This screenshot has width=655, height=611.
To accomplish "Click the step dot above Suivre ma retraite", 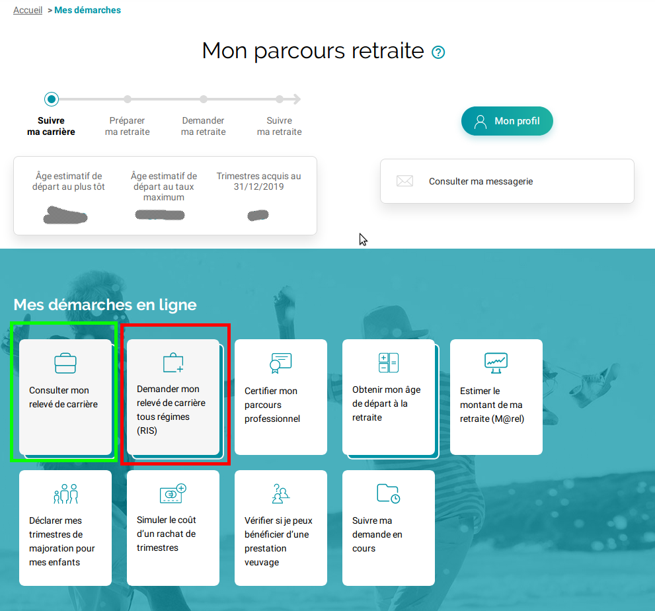I will pos(280,99).
